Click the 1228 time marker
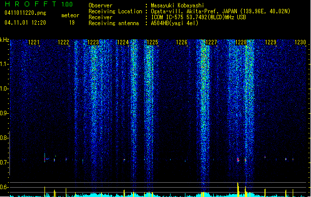311x197 pixels. (x=241, y=42)
